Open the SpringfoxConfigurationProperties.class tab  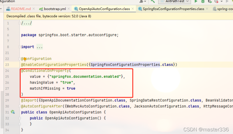pyautogui.click(x=173, y=9)
